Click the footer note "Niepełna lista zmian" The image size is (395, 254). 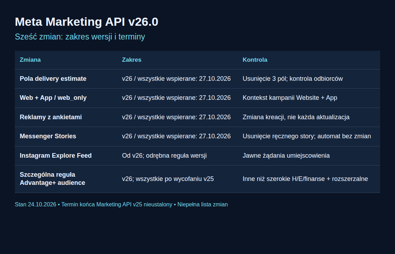202,204
